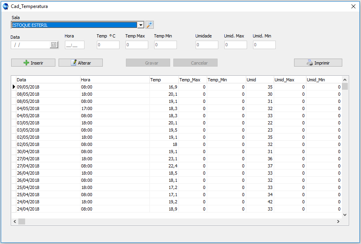This screenshot has height=244, width=361.
Task: Click the Temp Max input field
Action: pos(136,45)
